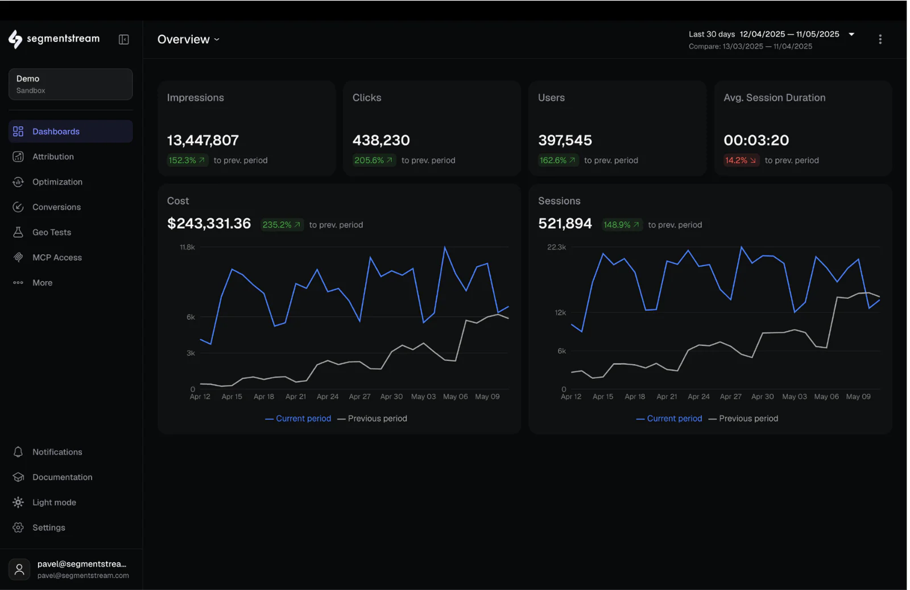
Task: Open the Optimization menu item
Action: pyautogui.click(x=71, y=182)
